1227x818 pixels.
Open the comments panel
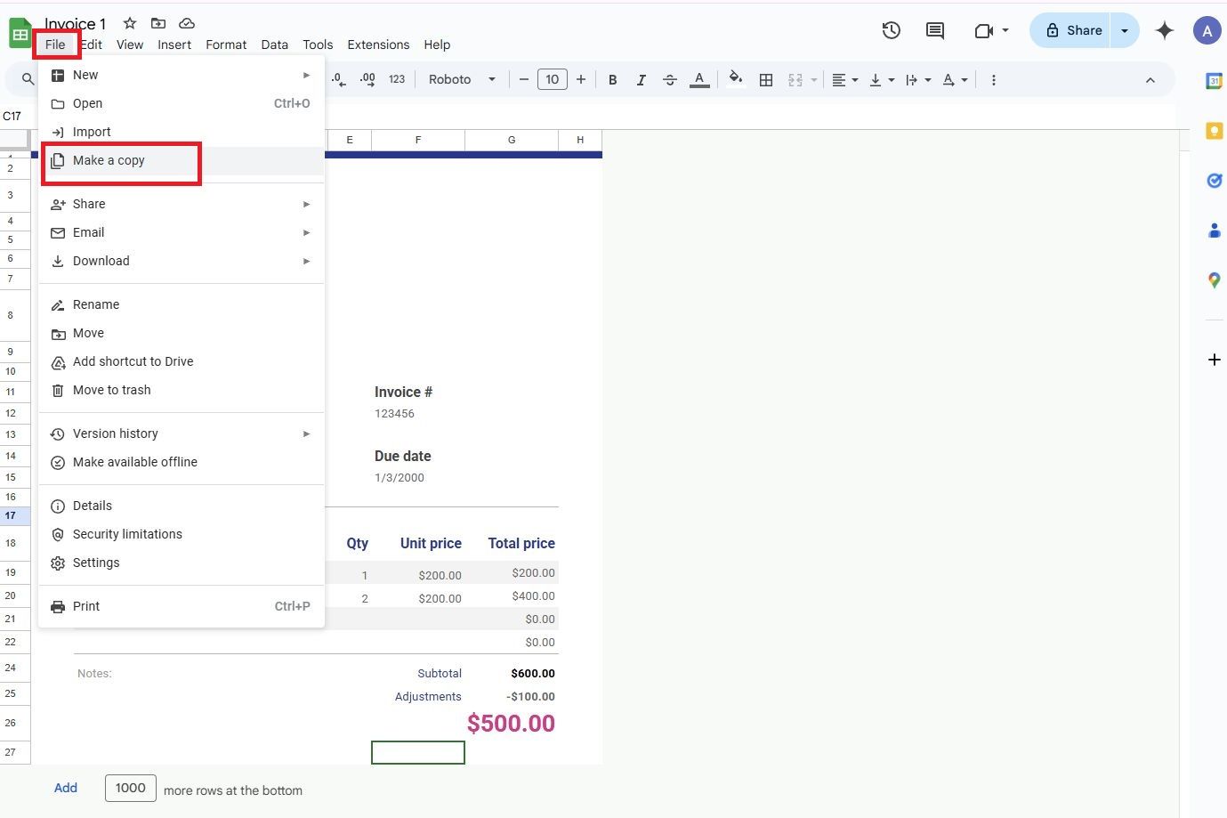tap(934, 29)
